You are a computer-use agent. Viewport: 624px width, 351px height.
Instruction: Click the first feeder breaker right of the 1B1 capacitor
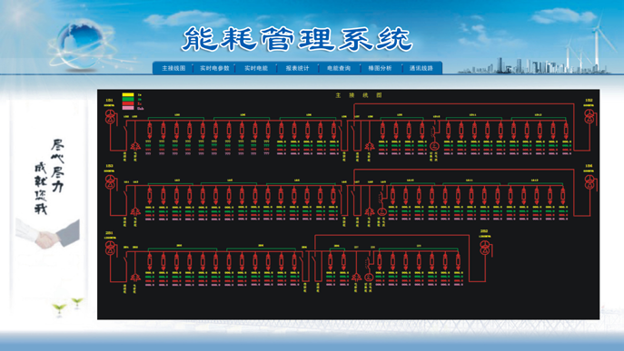tap(150, 130)
